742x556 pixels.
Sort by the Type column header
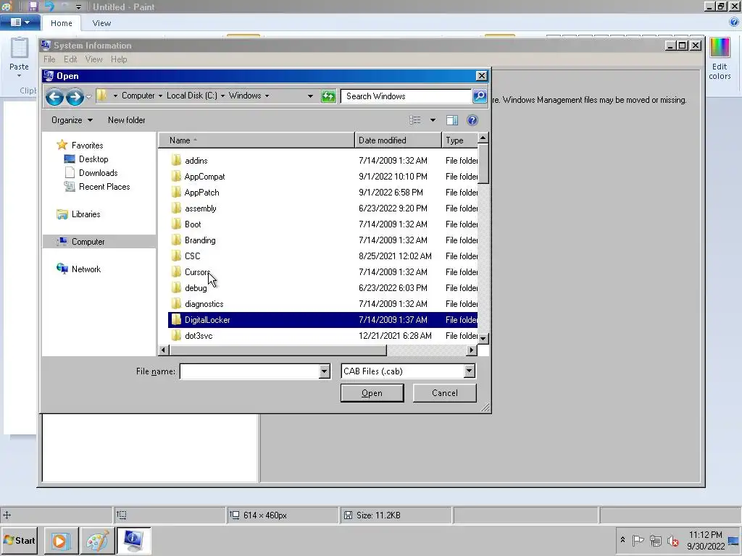459,140
